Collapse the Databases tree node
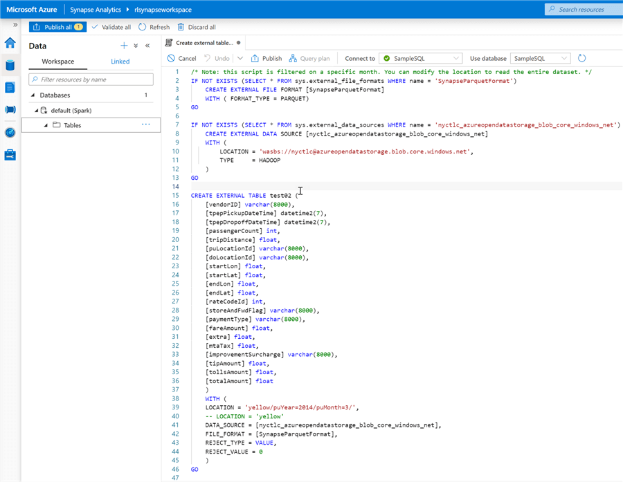Viewport: 623px width, 482px height. [33, 95]
